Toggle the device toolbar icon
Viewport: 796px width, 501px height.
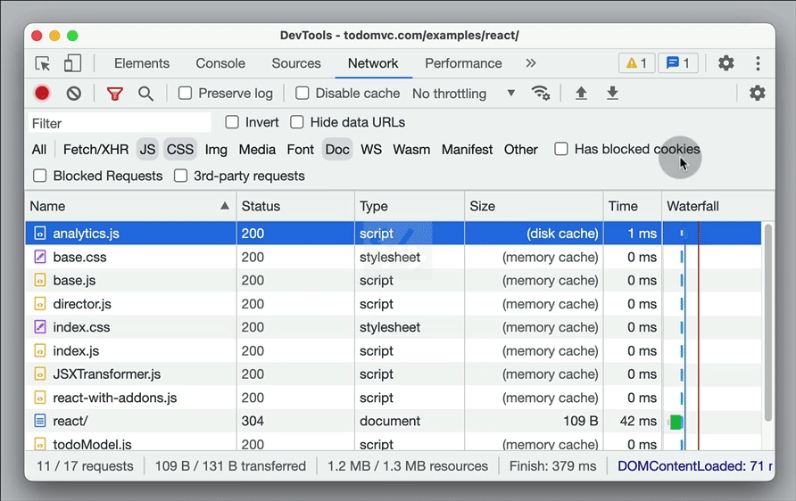point(72,63)
